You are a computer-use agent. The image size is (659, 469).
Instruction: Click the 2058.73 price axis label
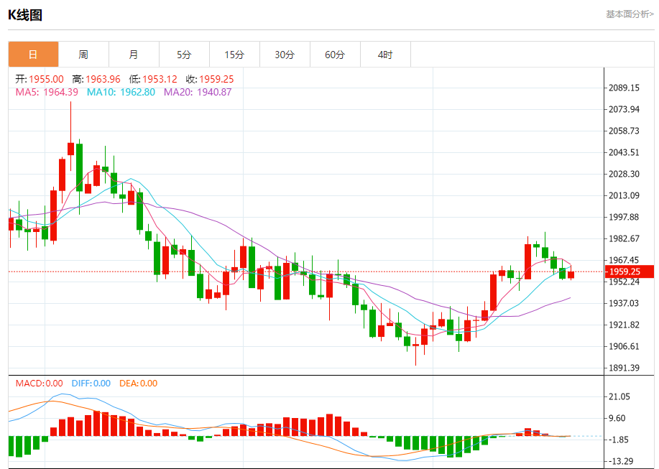(624, 131)
